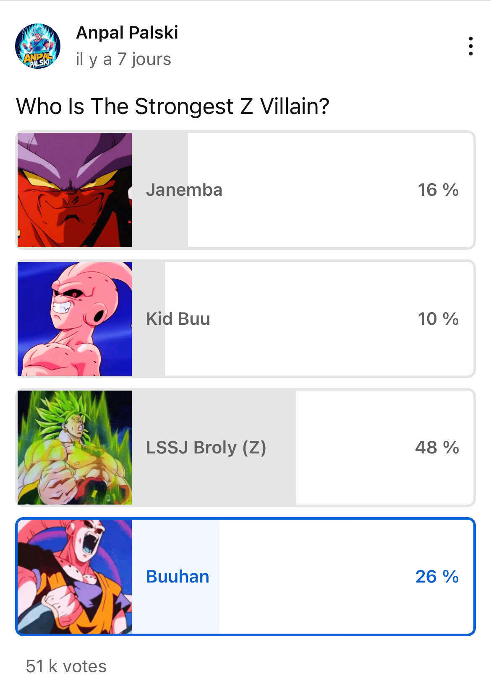Click the 'il y a 7 jours' timestamp
Image resolution: width=491 pixels, height=694 pixels.
pyautogui.click(x=123, y=59)
